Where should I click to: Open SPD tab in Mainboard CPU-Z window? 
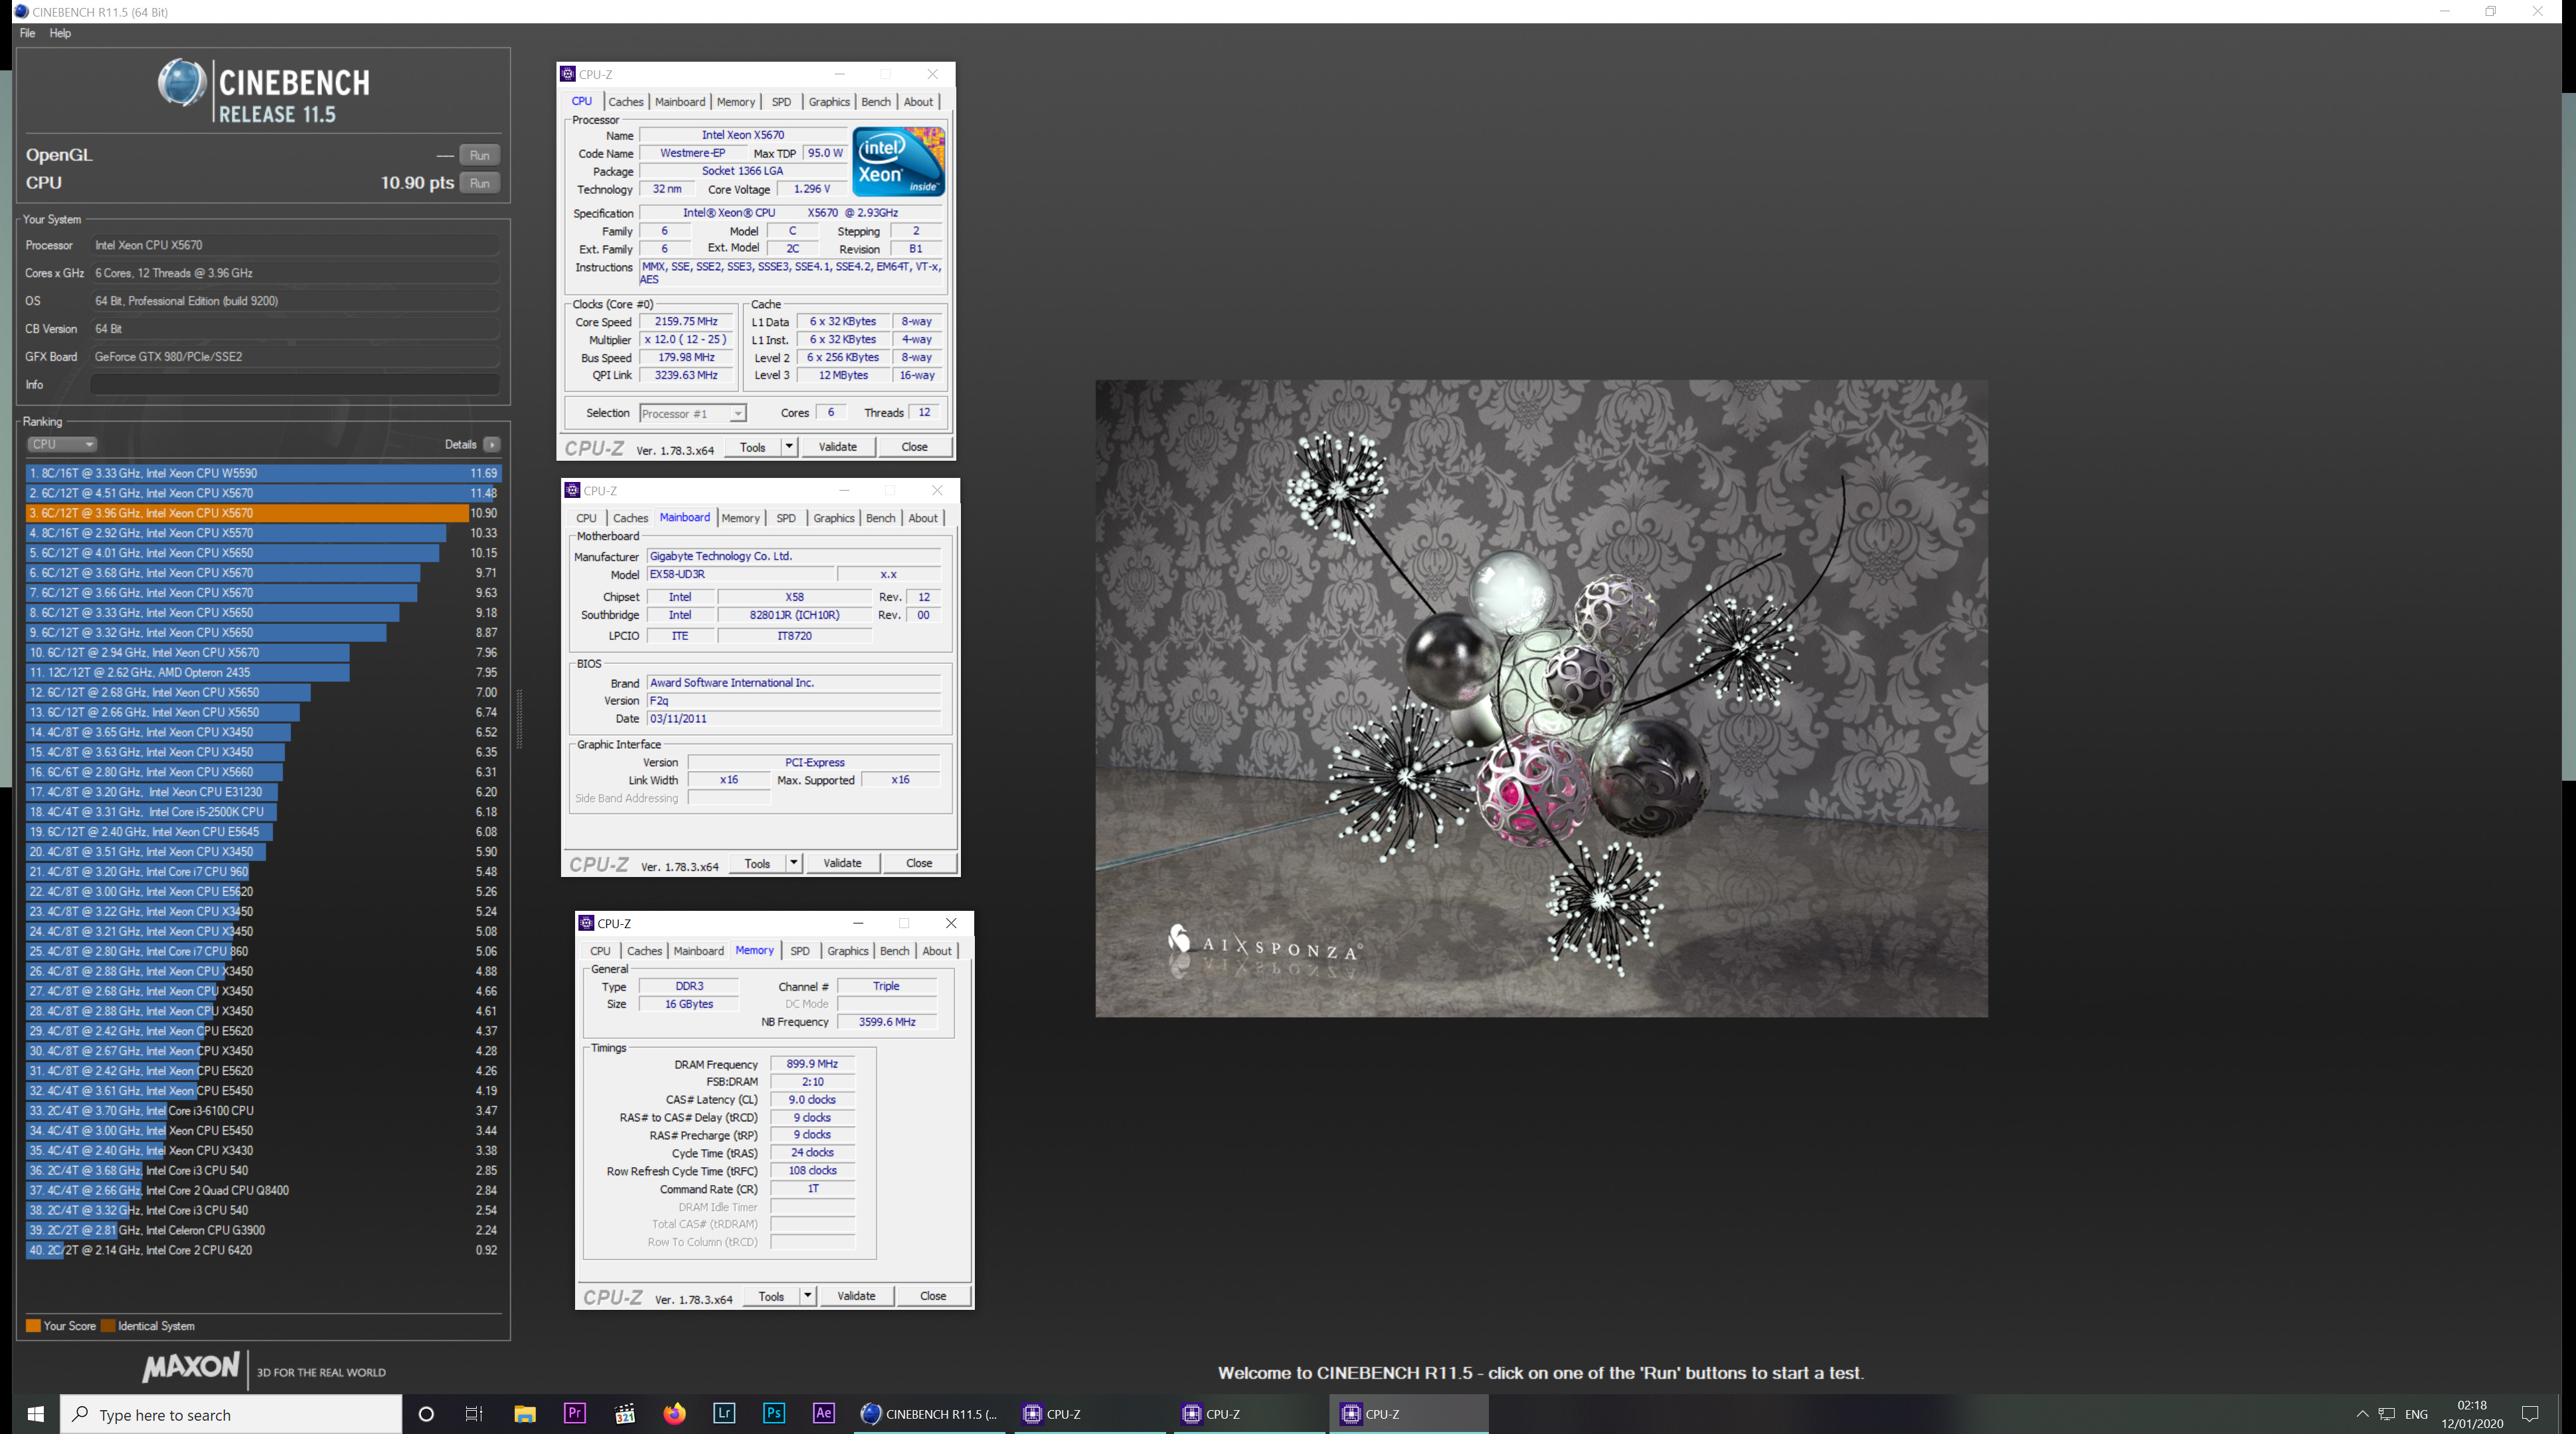pyautogui.click(x=786, y=518)
